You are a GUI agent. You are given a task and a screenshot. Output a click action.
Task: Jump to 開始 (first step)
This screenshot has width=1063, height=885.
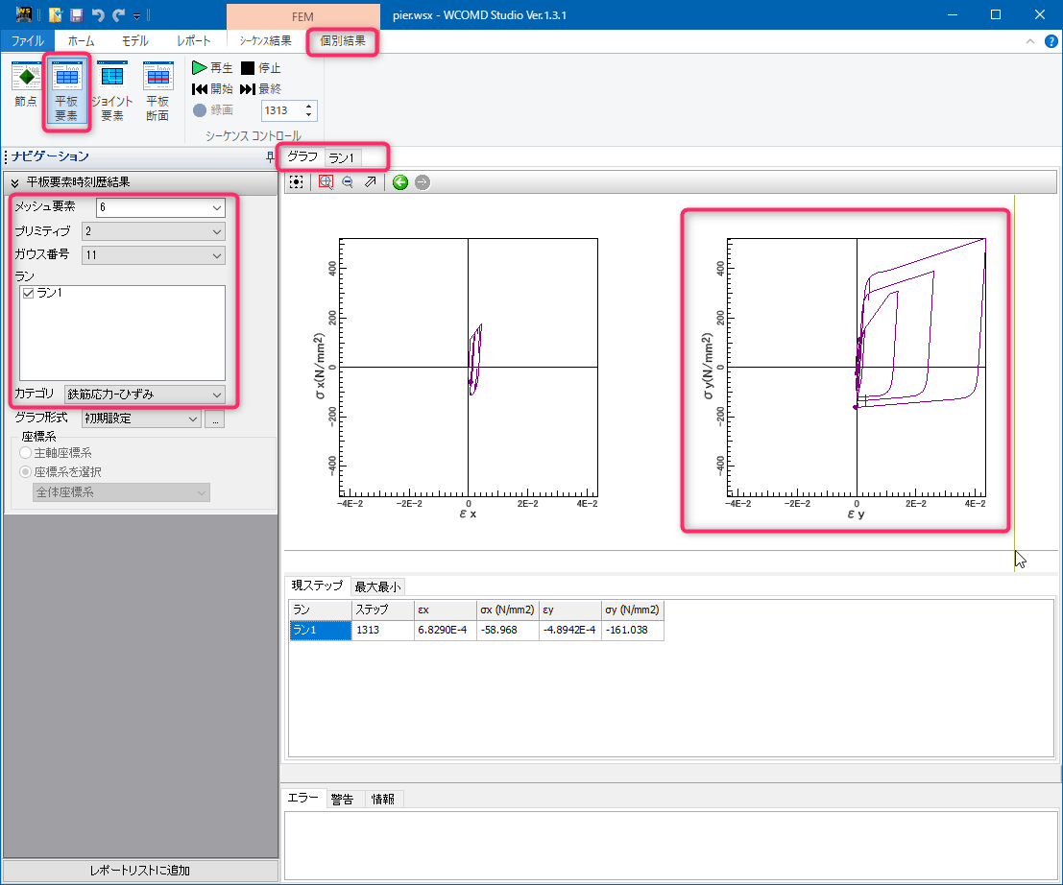point(212,88)
